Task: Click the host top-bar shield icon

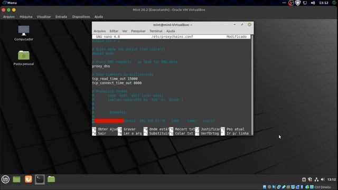Action: tap(298, 3)
